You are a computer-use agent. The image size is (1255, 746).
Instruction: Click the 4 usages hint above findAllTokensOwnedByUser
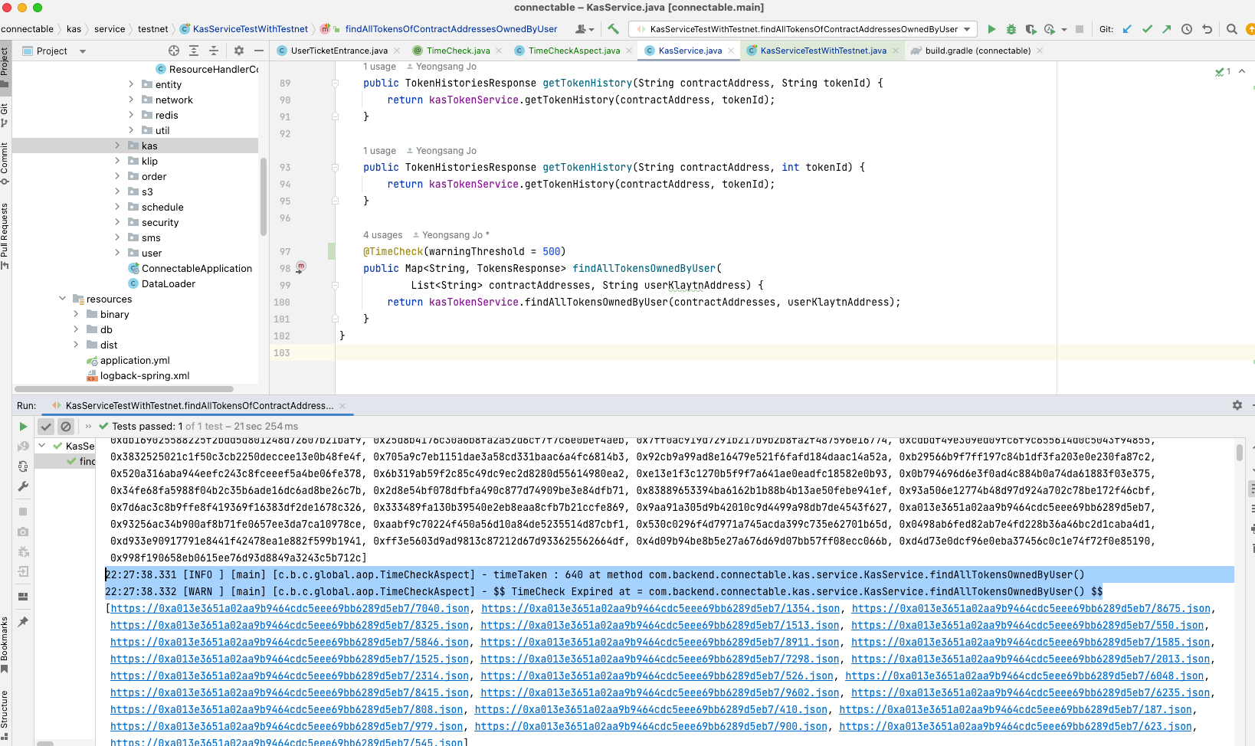click(x=382, y=235)
